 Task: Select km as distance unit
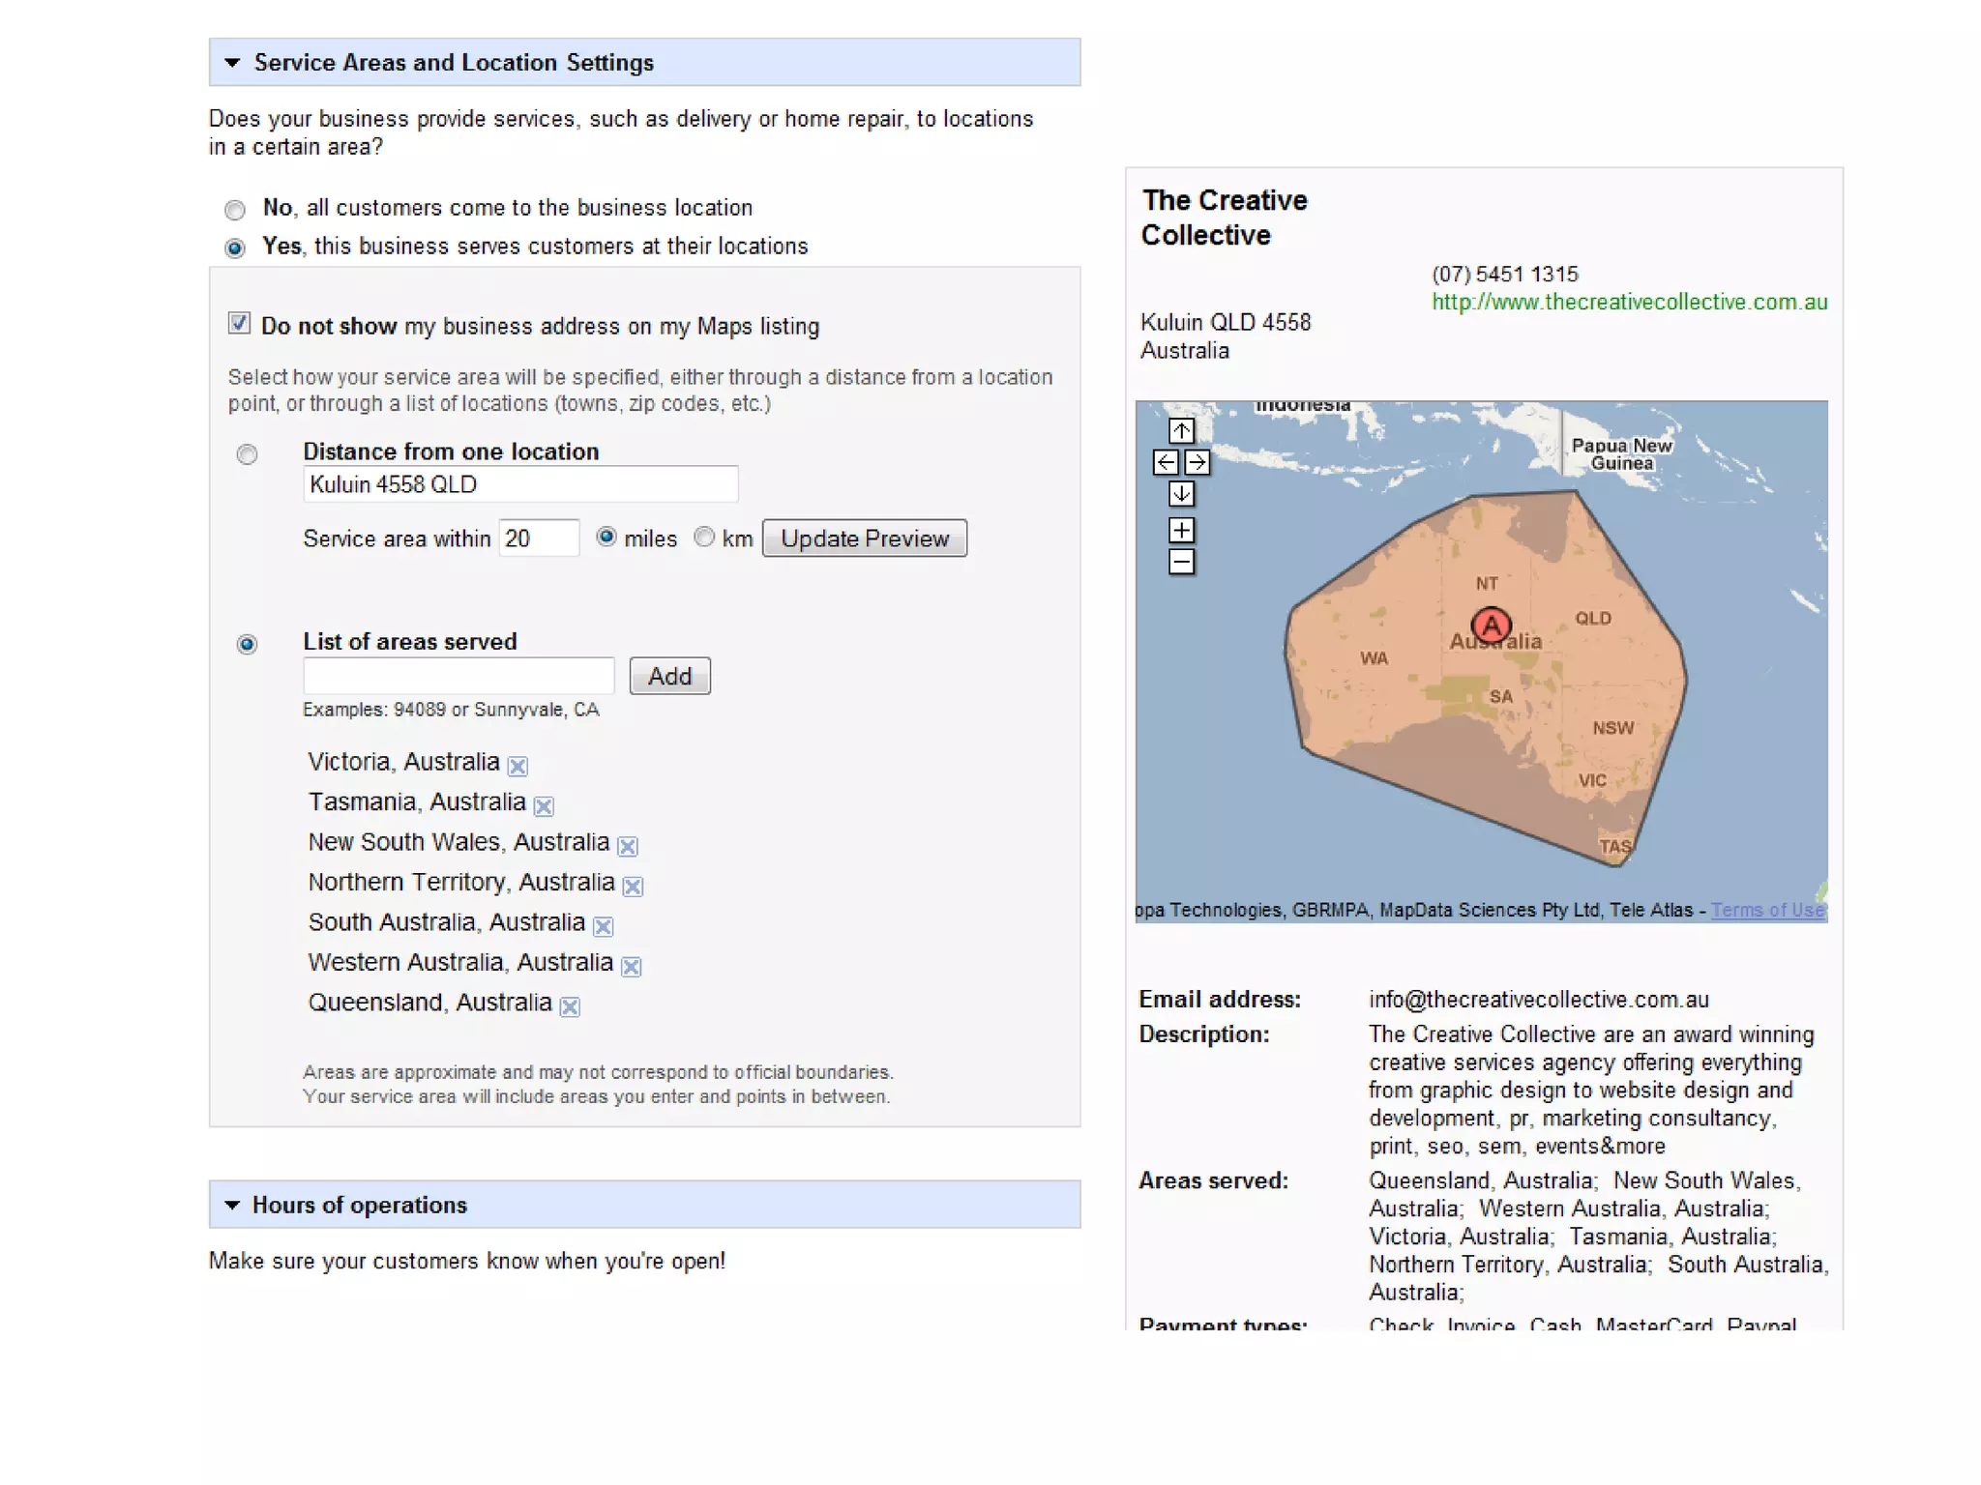coord(704,537)
